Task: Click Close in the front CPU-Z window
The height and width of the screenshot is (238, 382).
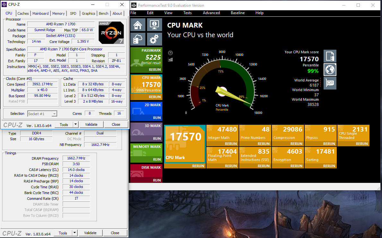Action: (x=116, y=124)
